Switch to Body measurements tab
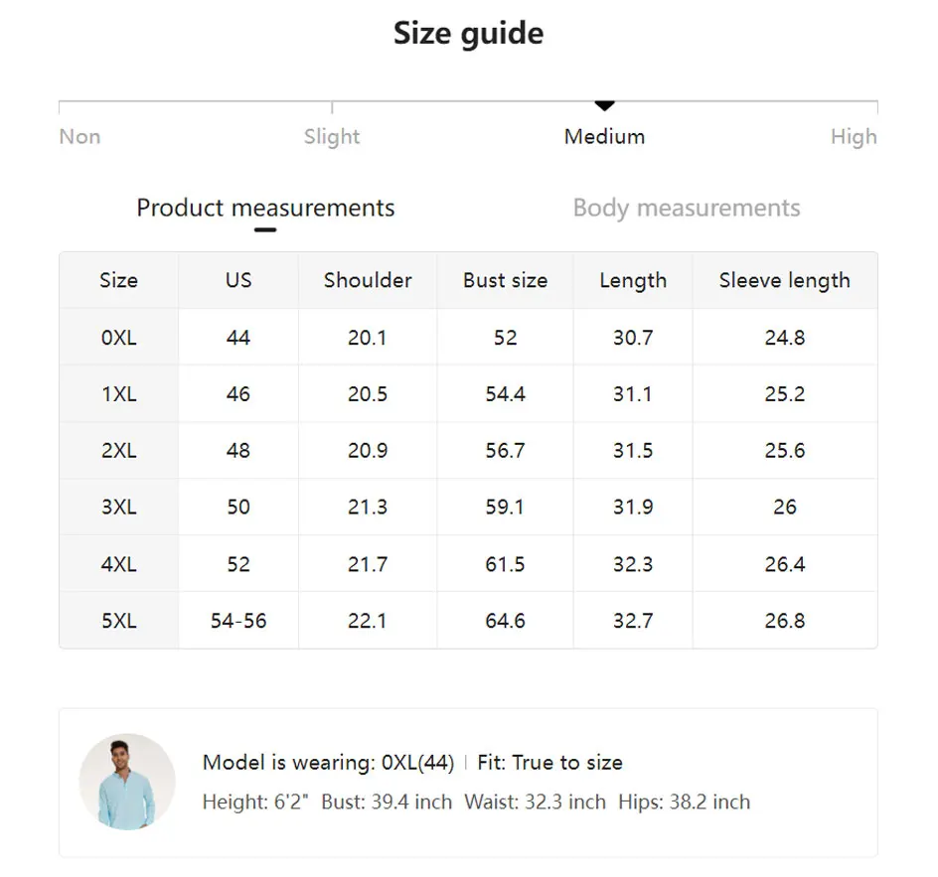This screenshot has width=938, height=877. pyautogui.click(x=687, y=208)
